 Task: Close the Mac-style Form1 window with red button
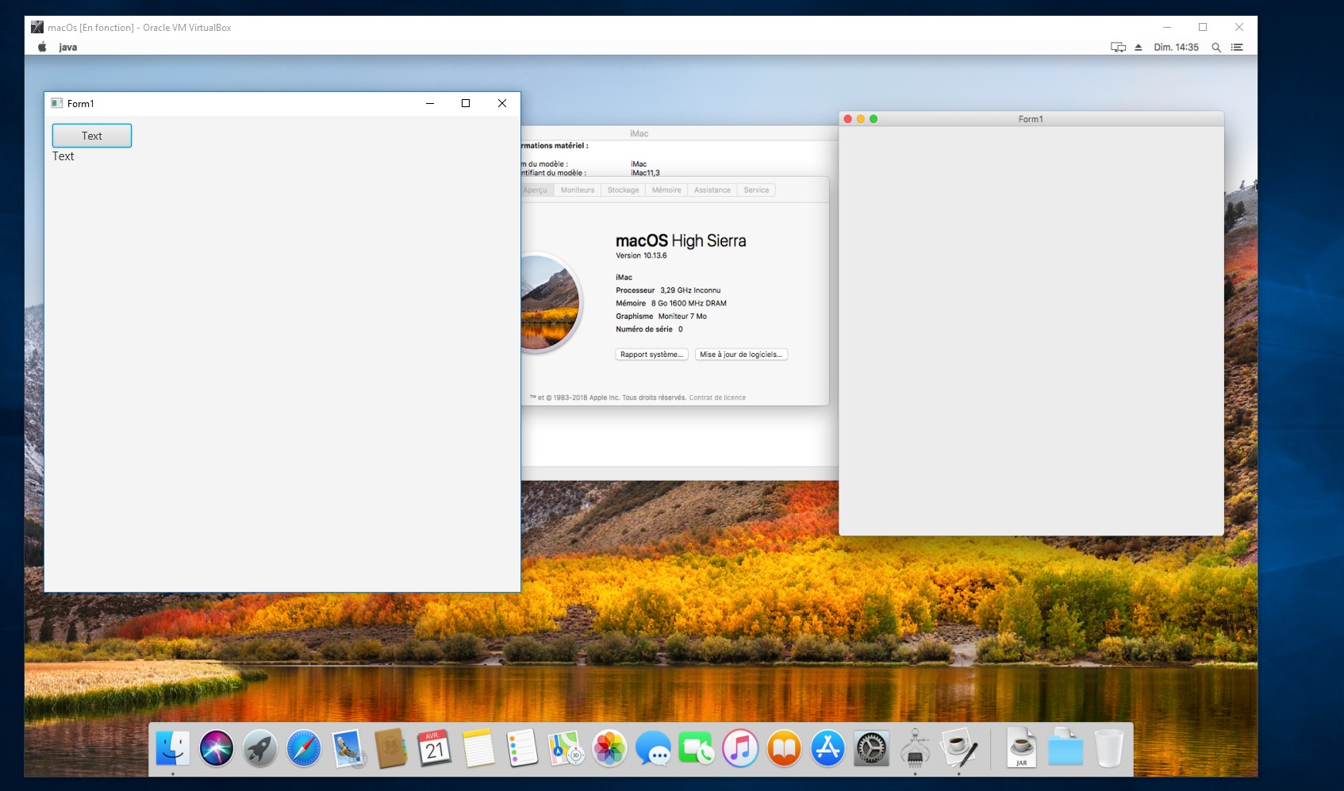pyautogui.click(x=848, y=119)
